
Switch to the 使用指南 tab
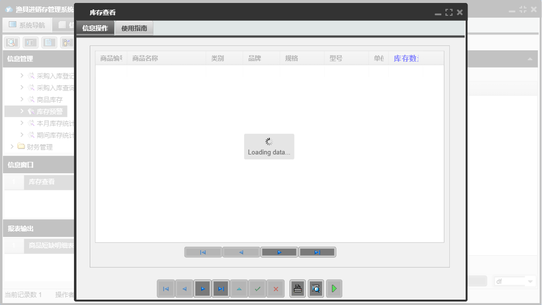pyautogui.click(x=133, y=28)
